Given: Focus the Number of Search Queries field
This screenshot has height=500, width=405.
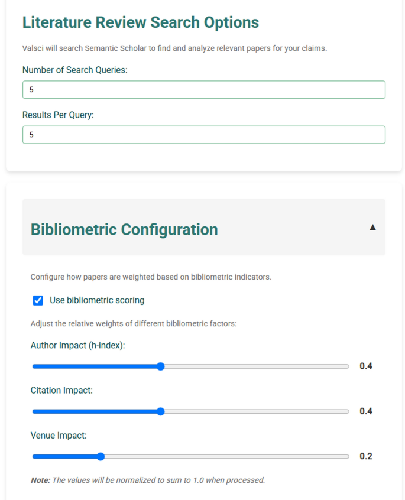Looking at the screenshot, I should tap(204, 90).
